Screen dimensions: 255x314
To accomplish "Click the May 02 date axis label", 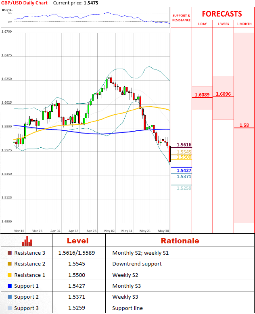I will (x=109, y=231).
